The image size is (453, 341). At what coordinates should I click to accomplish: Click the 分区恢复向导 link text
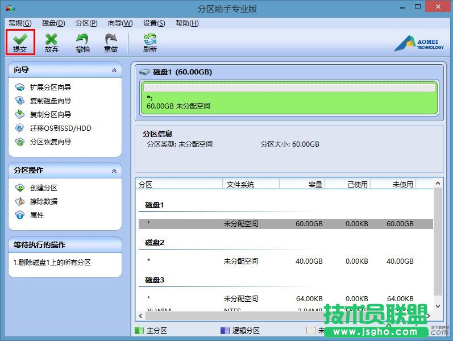[x=51, y=142]
